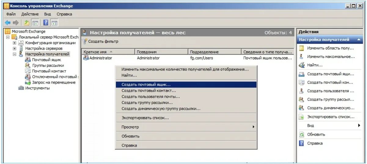The image size is (367, 164).
Task: Choose Справка in context menu
Action: [186, 145]
